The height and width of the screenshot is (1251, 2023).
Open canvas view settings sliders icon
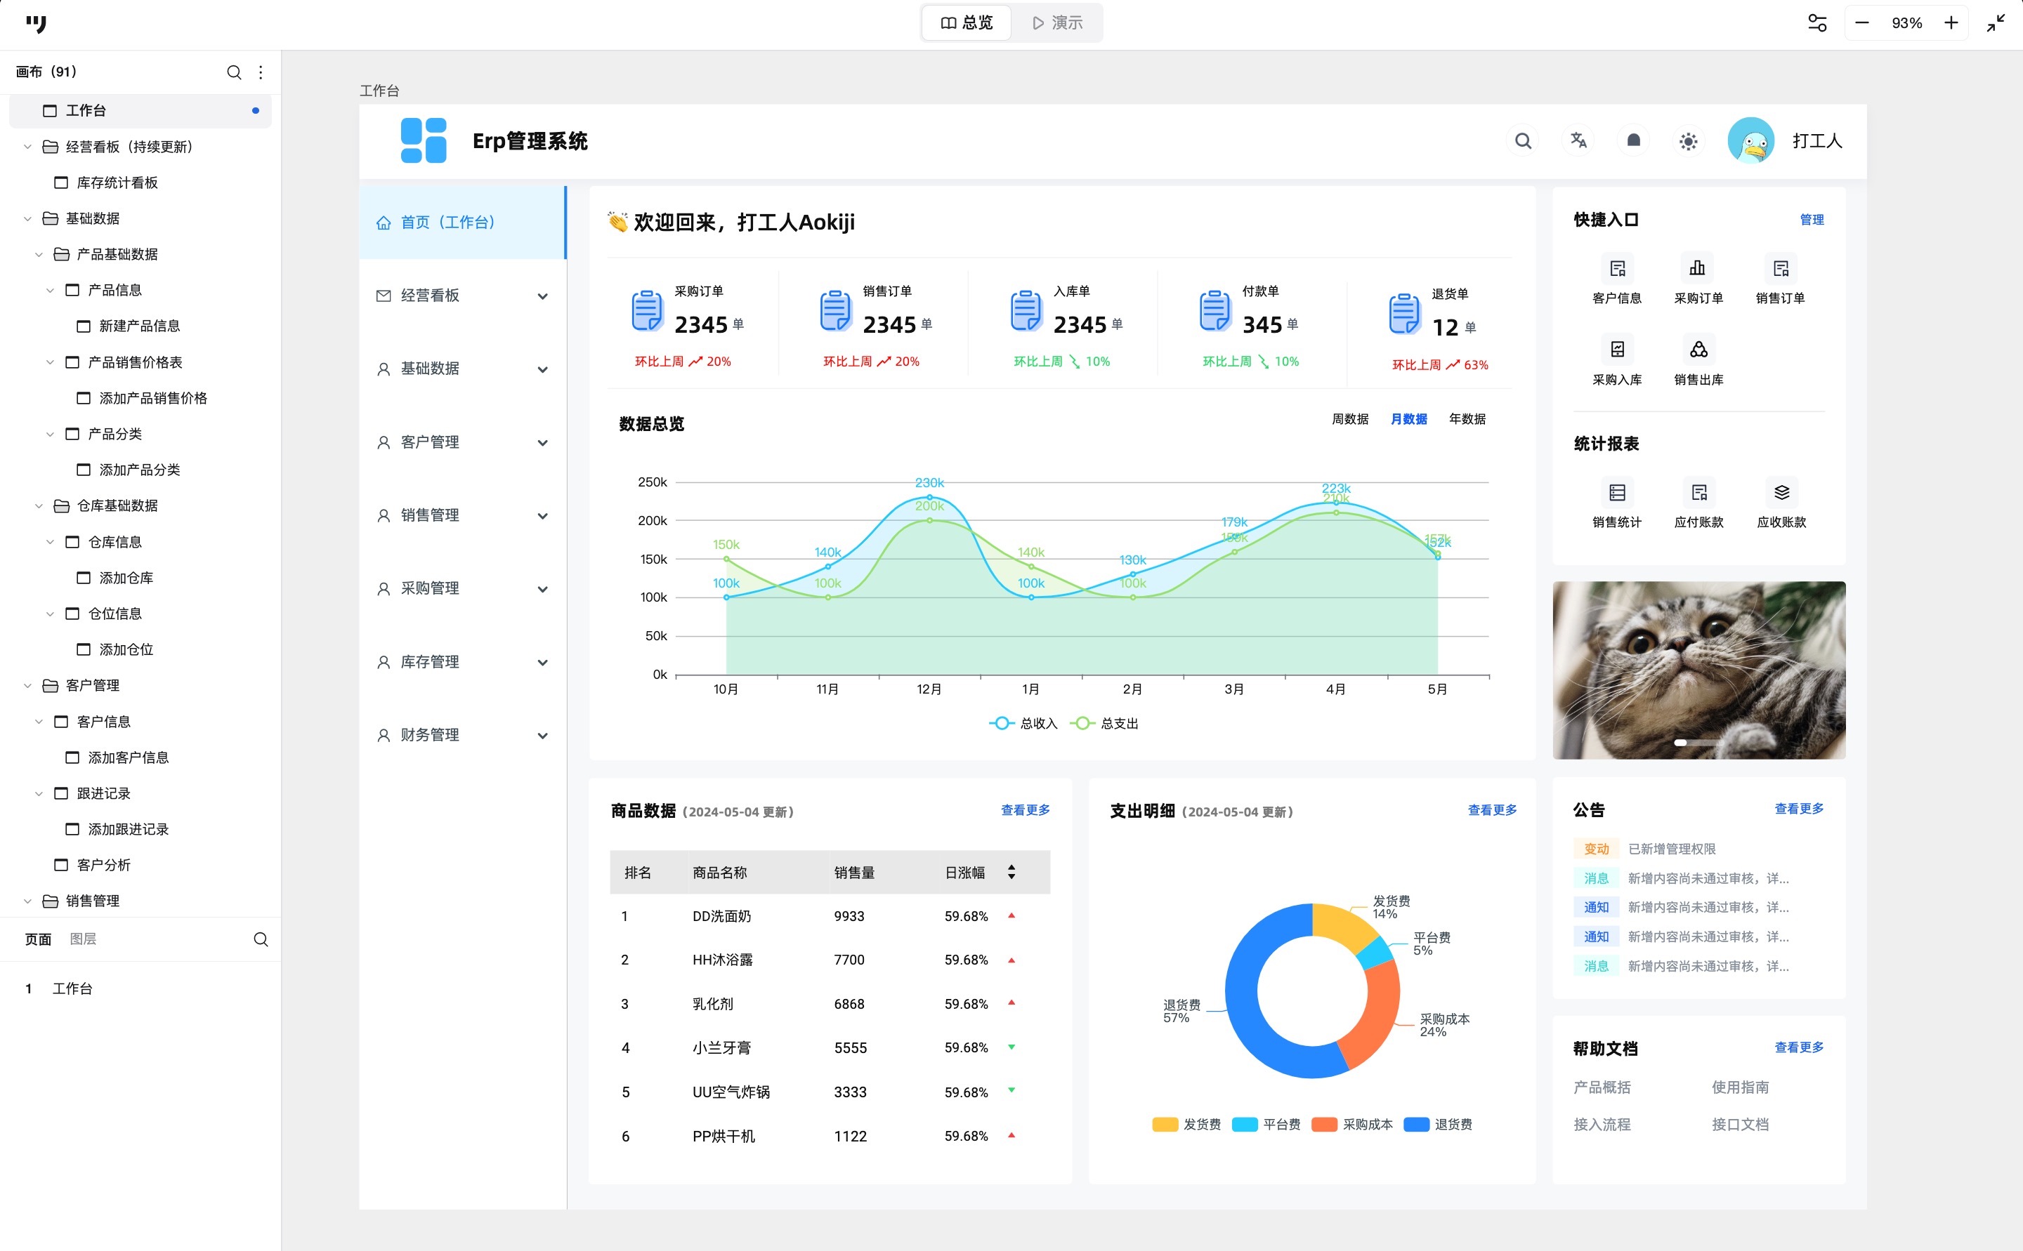click(x=1817, y=23)
